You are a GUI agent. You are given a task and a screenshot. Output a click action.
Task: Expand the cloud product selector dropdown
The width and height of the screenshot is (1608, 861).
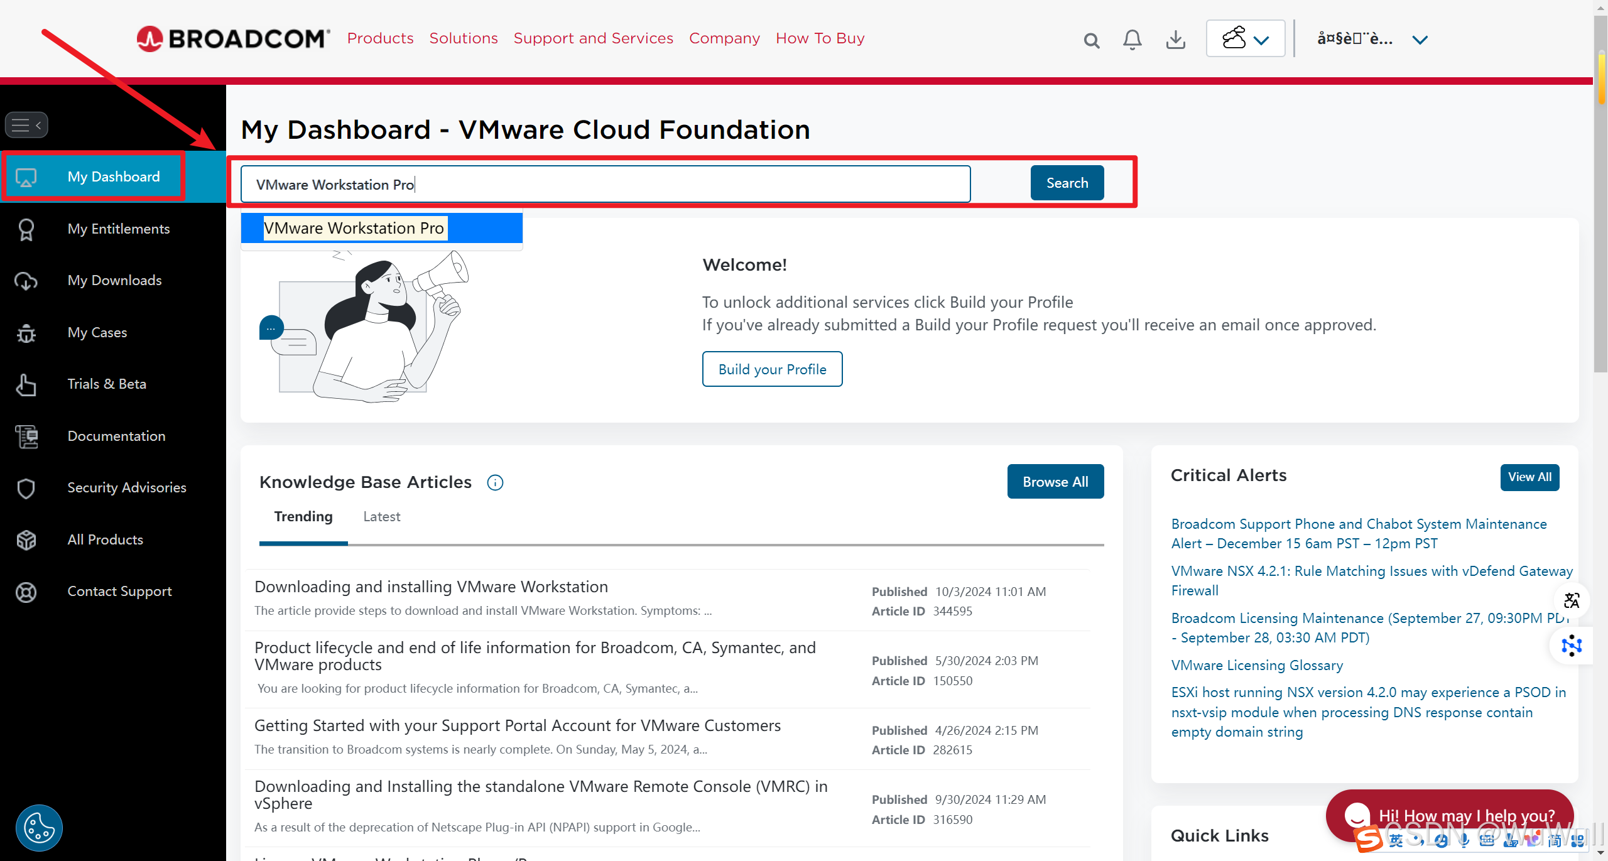1246,39
